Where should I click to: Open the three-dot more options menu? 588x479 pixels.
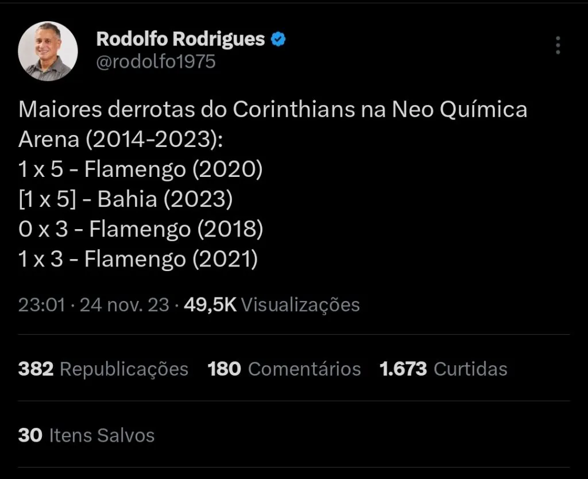coord(558,45)
